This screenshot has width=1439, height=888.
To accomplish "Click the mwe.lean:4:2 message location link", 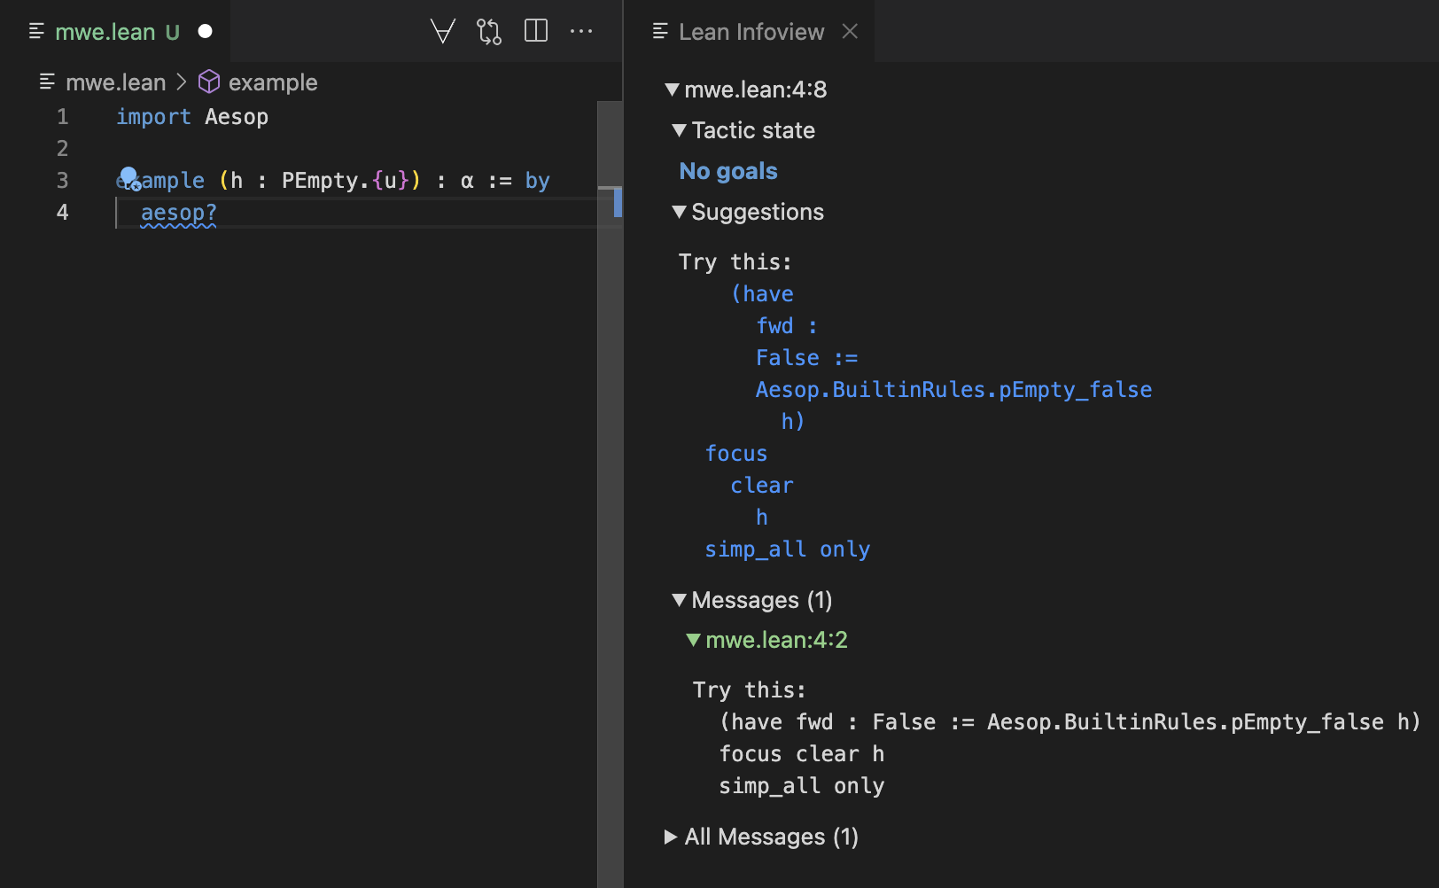I will coord(777,640).
